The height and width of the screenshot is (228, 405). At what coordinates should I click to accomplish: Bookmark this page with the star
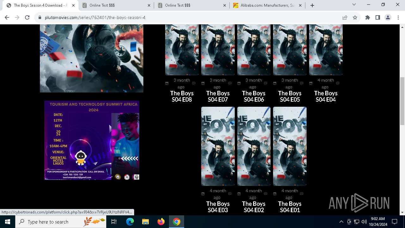pos(355,17)
